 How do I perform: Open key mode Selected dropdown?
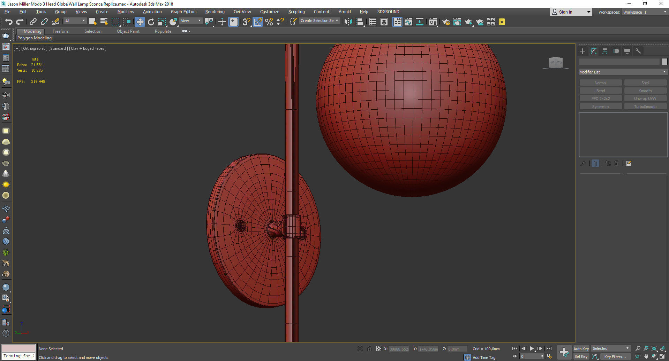611,348
